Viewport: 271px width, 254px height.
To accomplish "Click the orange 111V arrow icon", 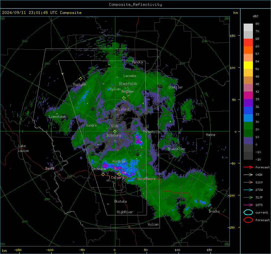I will click(248, 182).
